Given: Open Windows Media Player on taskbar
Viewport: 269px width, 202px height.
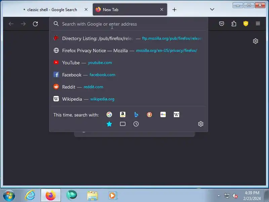Looking at the screenshot, I should pos(113,196).
